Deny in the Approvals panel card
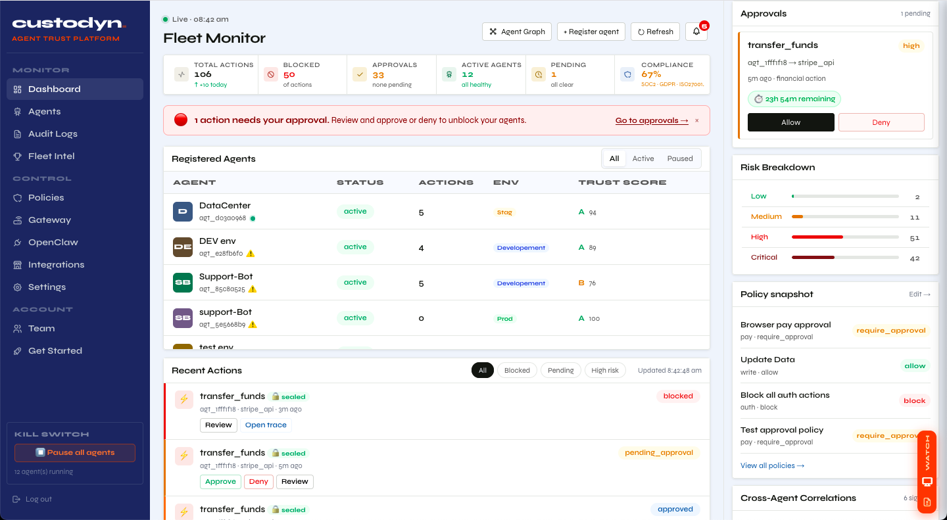 pos(881,122)
